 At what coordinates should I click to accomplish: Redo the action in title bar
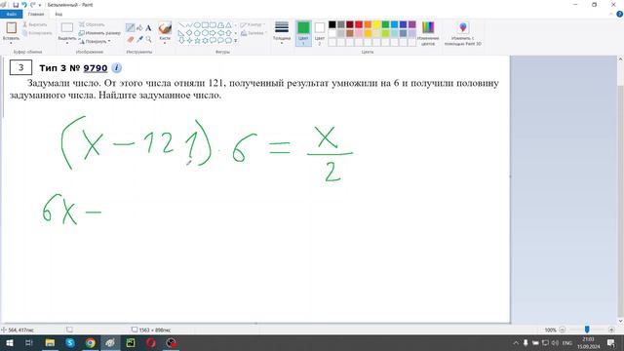click(32, 5)
